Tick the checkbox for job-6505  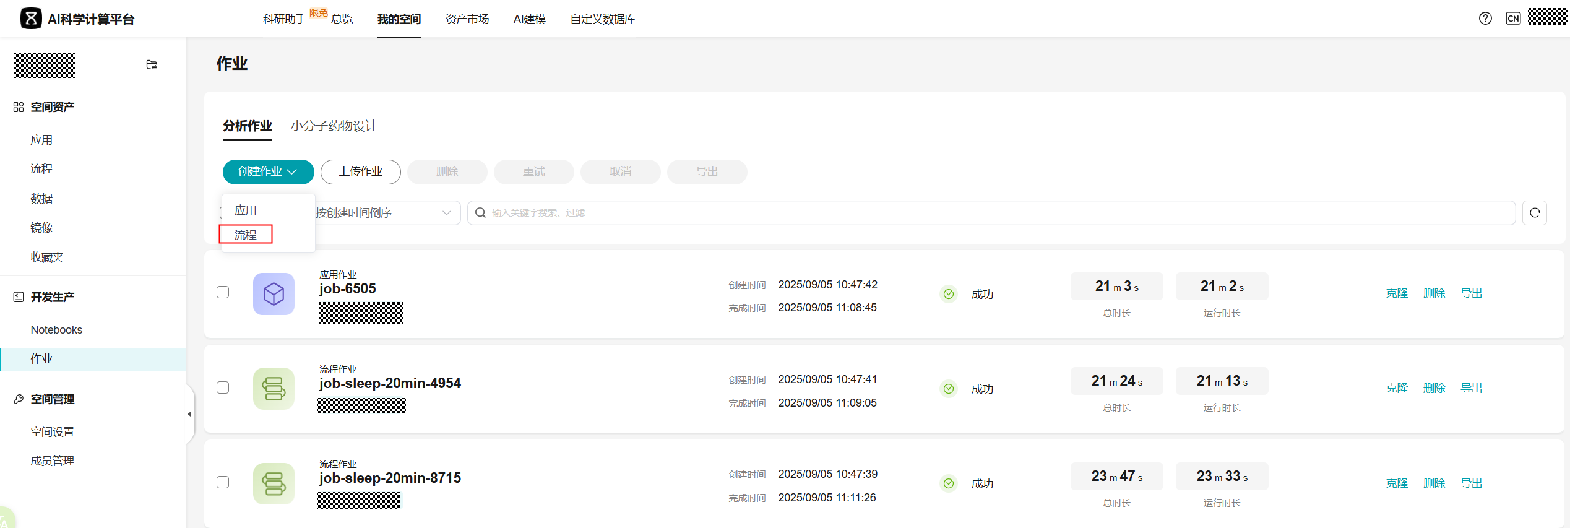223,292
